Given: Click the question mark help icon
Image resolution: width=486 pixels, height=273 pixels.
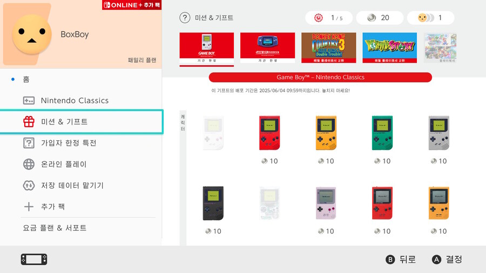Looking at the screenshot, I should (185, 18).
